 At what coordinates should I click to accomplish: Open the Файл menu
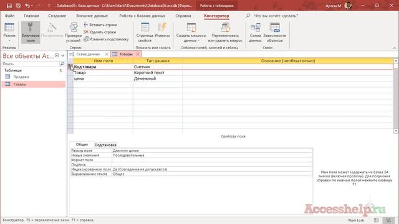pyautogui.click(x=10, y=16)
